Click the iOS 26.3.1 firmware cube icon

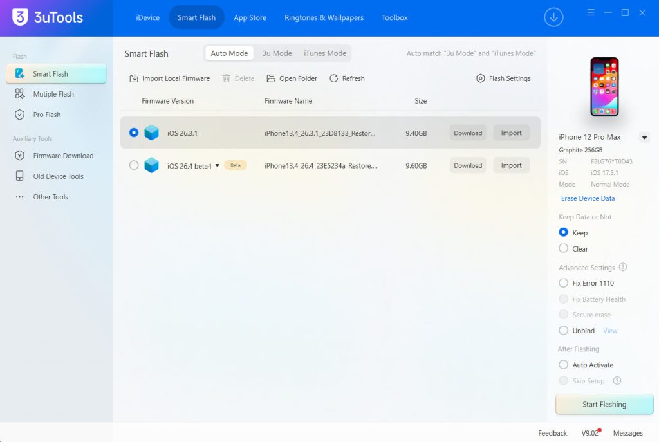152,133
